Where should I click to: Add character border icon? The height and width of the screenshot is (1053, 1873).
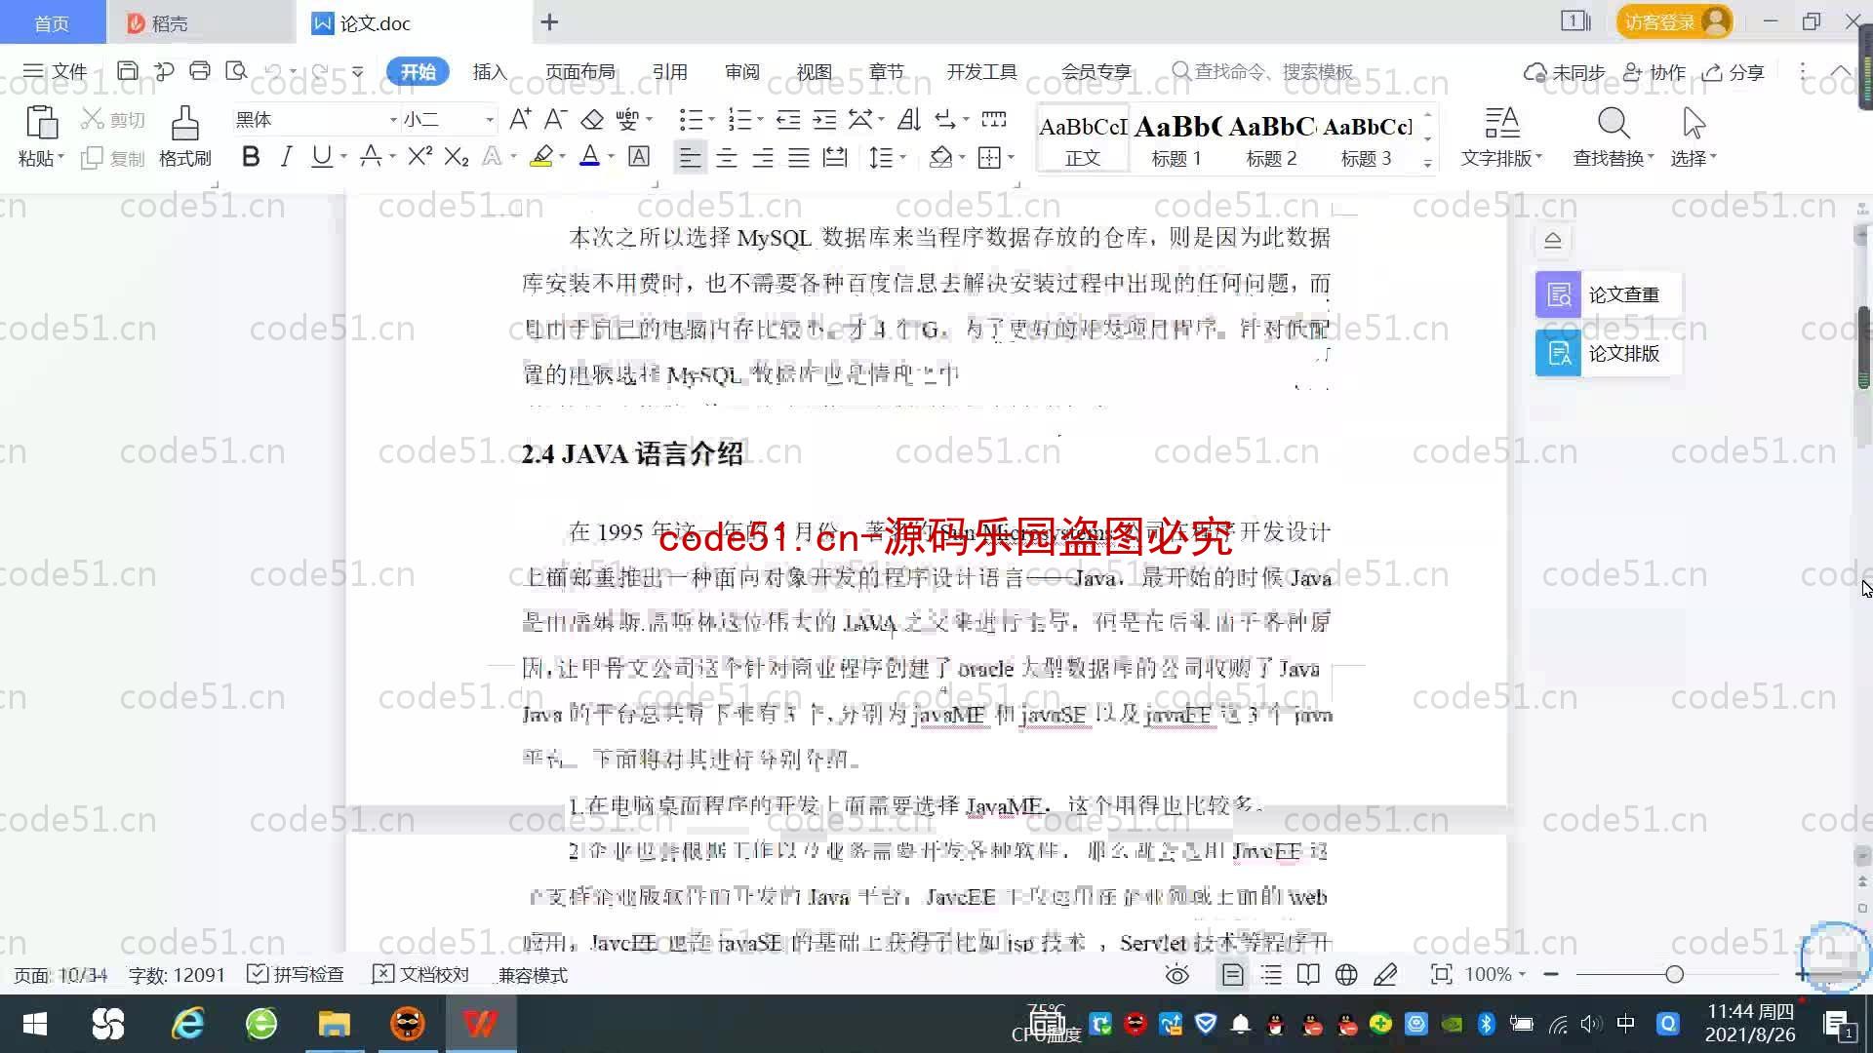639,156
